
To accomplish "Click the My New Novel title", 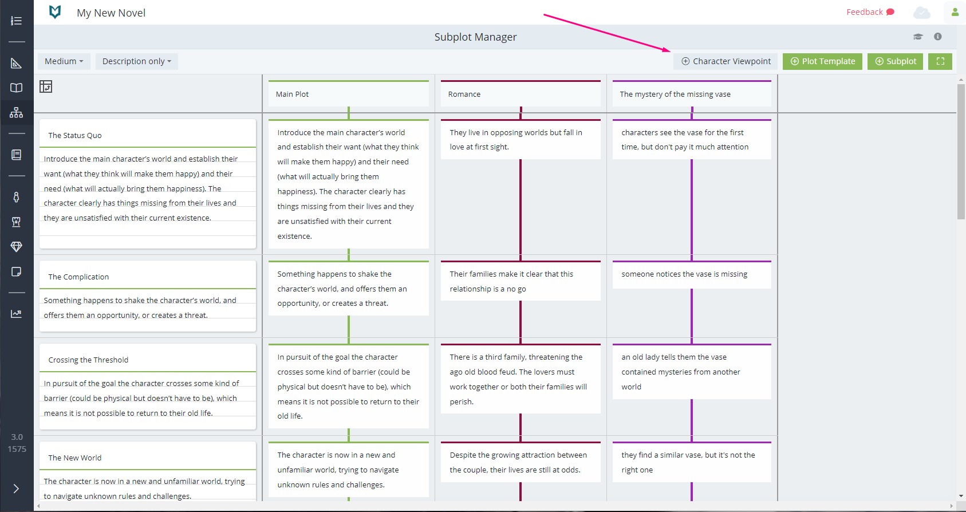I will 111,13.
